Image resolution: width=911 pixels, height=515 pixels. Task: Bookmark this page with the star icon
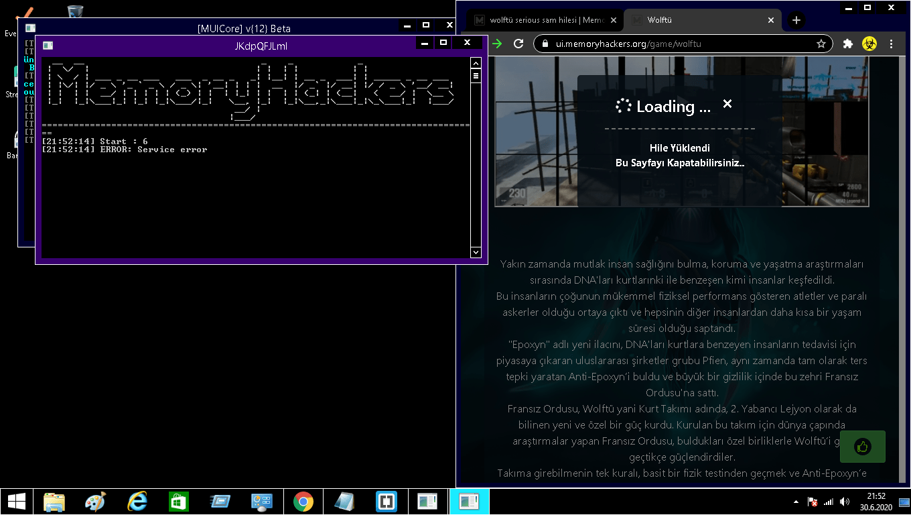[821, 44]
